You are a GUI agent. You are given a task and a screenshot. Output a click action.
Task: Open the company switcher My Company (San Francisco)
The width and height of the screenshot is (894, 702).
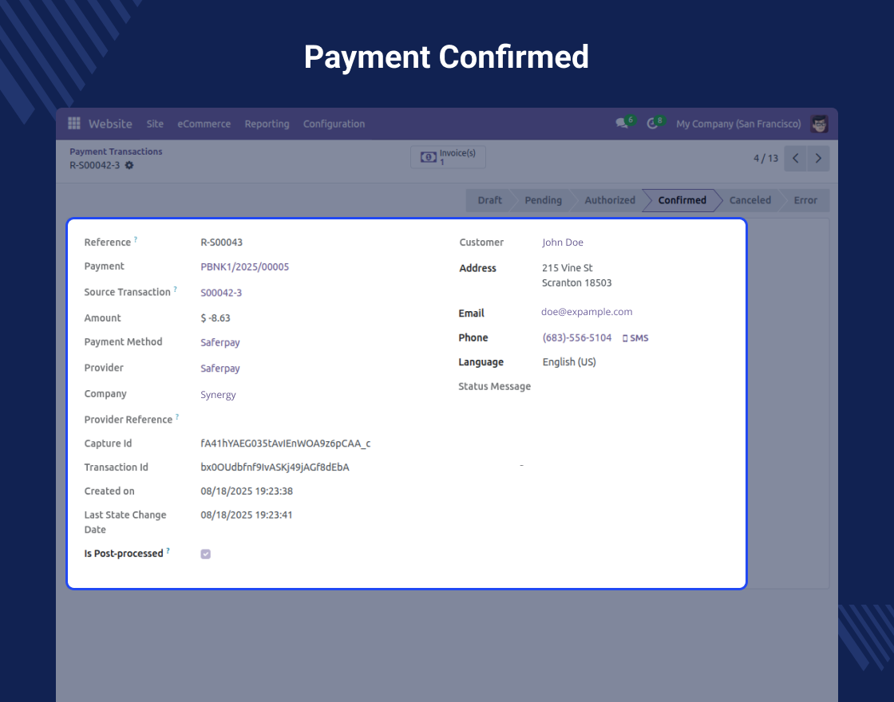[x=738, y=124]
